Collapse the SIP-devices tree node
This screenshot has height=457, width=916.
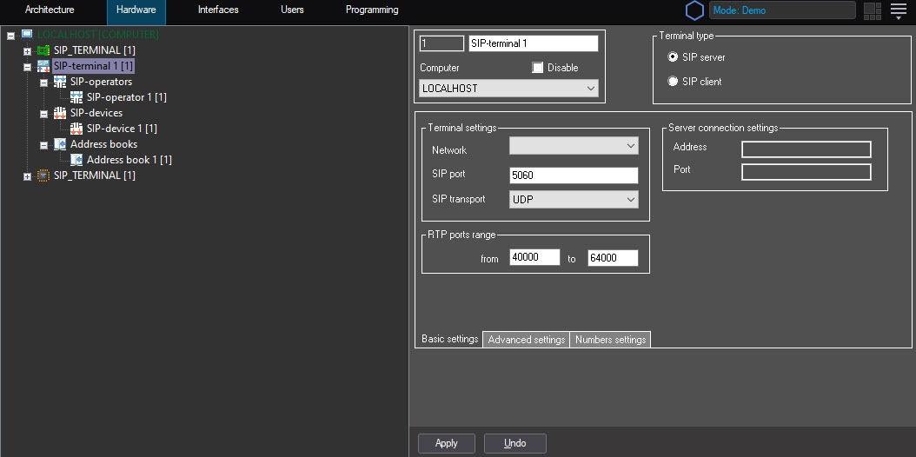pyautogui.click(x=44, y=113)
